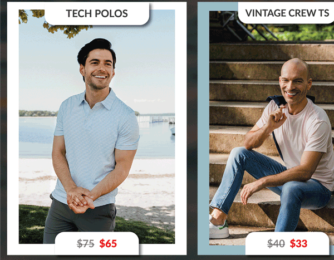Select the $65 sale price

[x=108, y=243]
